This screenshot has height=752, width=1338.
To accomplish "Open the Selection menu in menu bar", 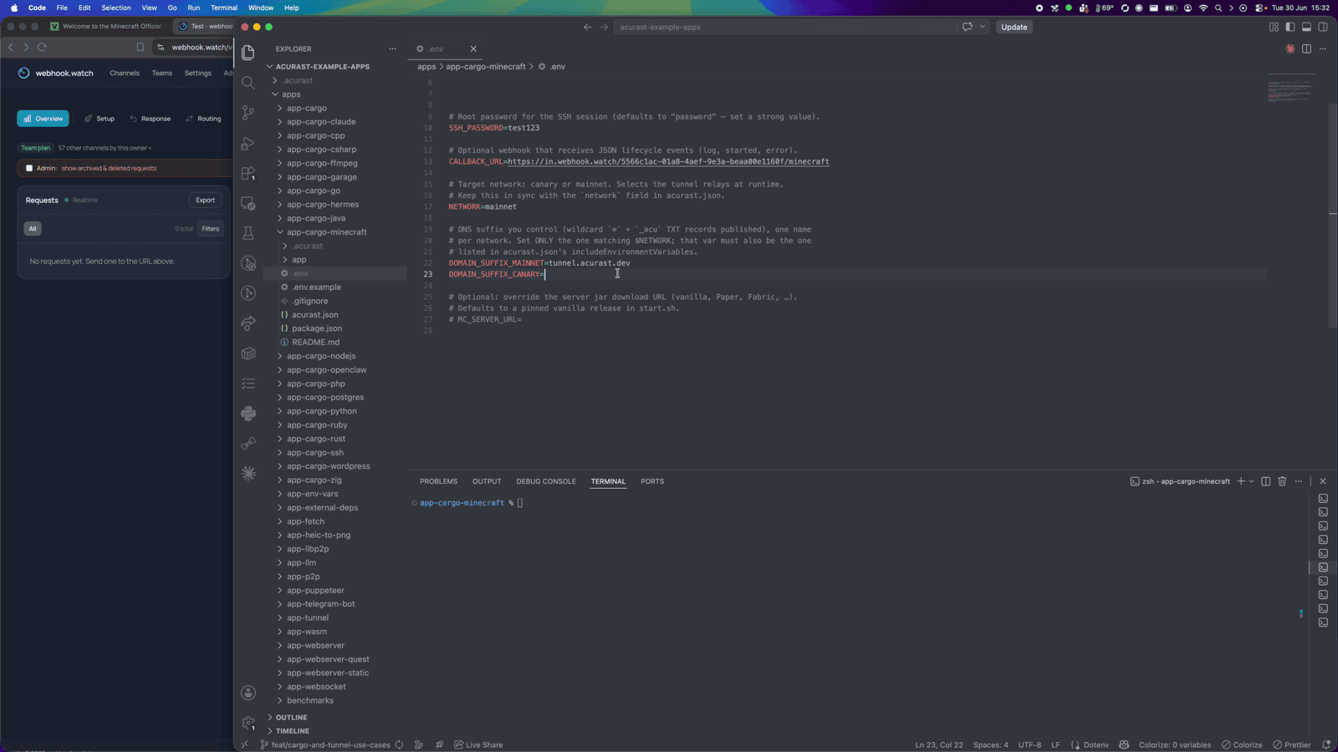I will click(x=116, y=8).
